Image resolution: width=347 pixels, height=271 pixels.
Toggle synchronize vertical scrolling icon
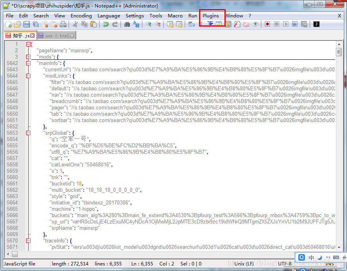point(170,24)
